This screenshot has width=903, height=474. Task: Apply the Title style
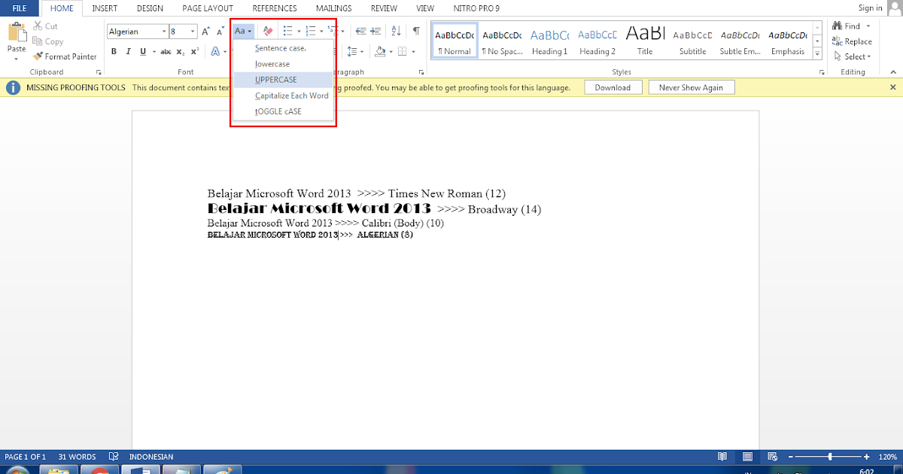coord(645,42)
